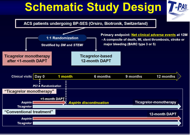The height and width of the screenshot is (135, 190).
Task: Click the 'Ticagrelor-monotherapy' label on the right
Action: (x=156, y=102)
